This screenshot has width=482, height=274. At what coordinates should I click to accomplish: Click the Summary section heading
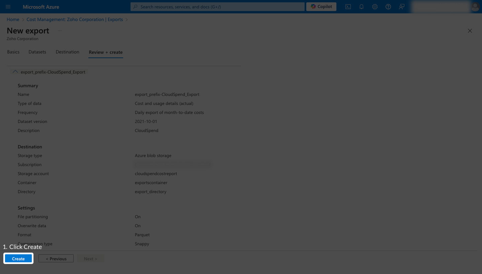pos(28,86)
